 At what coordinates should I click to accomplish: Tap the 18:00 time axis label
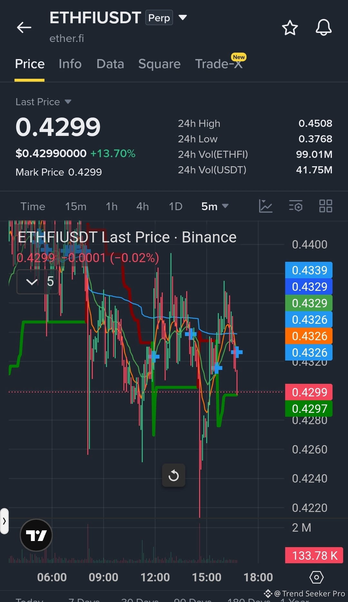click(x=258, y=577)
